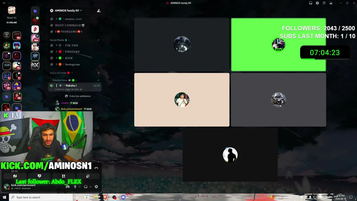Viewport: 357px width, 201px height.
Task: Open the server with the 34 badge
Action: [x=17, y=35]
